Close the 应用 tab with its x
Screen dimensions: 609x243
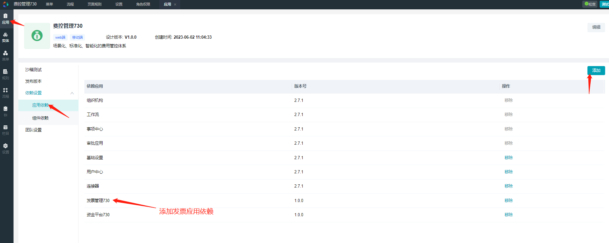pos(175,5)
